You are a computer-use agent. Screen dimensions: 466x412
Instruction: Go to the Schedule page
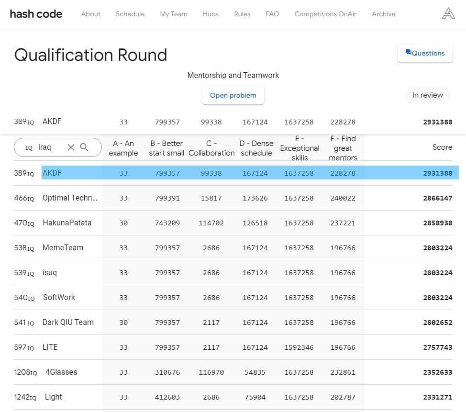(x=130, y=14)
